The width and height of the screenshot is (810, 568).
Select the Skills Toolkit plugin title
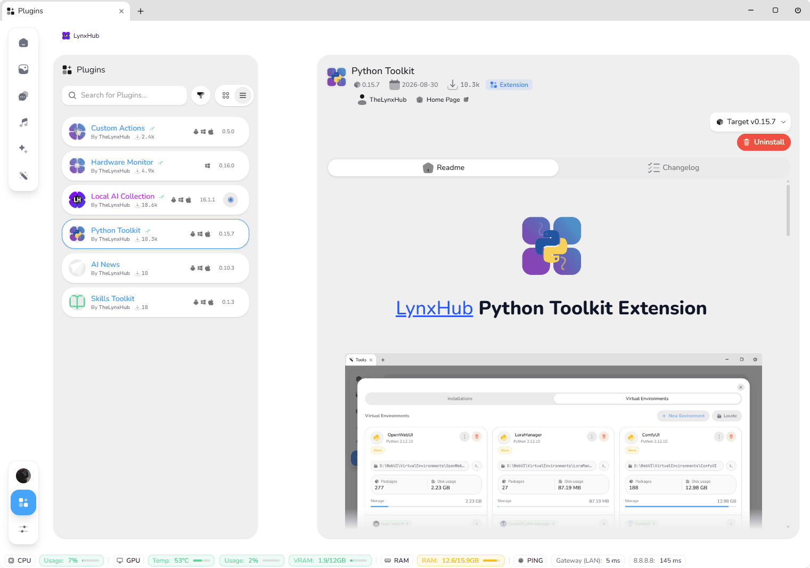tap(112, 298)
